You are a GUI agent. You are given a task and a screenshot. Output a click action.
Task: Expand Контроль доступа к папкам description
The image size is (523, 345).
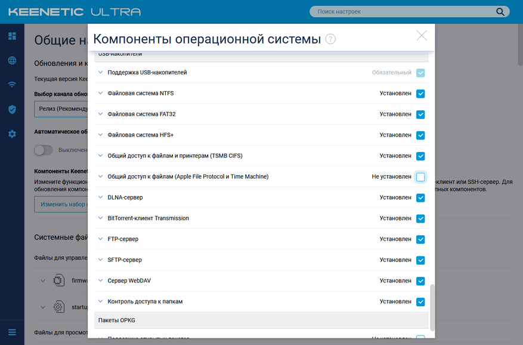coord(100,302)
